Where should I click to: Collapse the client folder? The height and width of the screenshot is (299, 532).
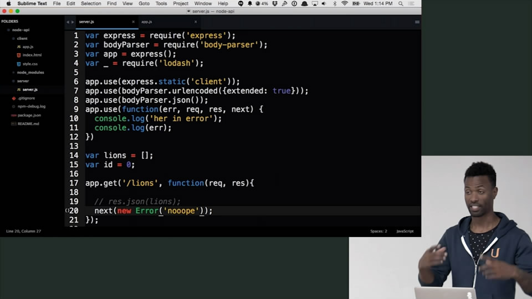(x=13, y=38)
